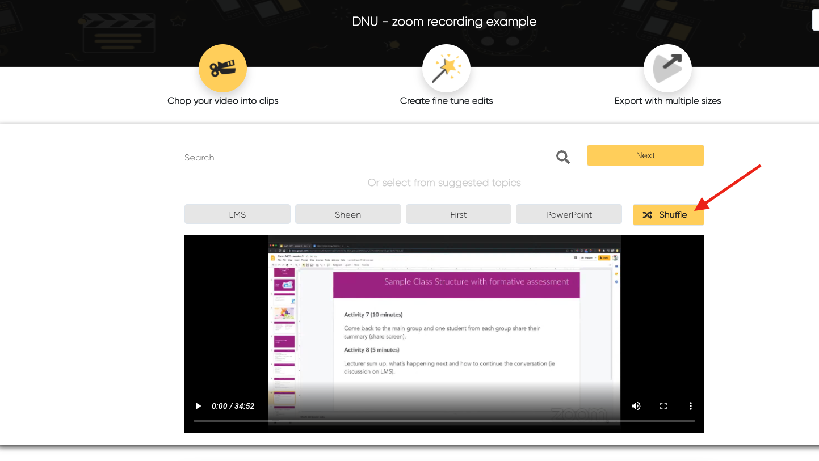This screenshot has height=461, width=819.
Task: Click the 'Chop your video into clips' label
Action: (222, 101)
